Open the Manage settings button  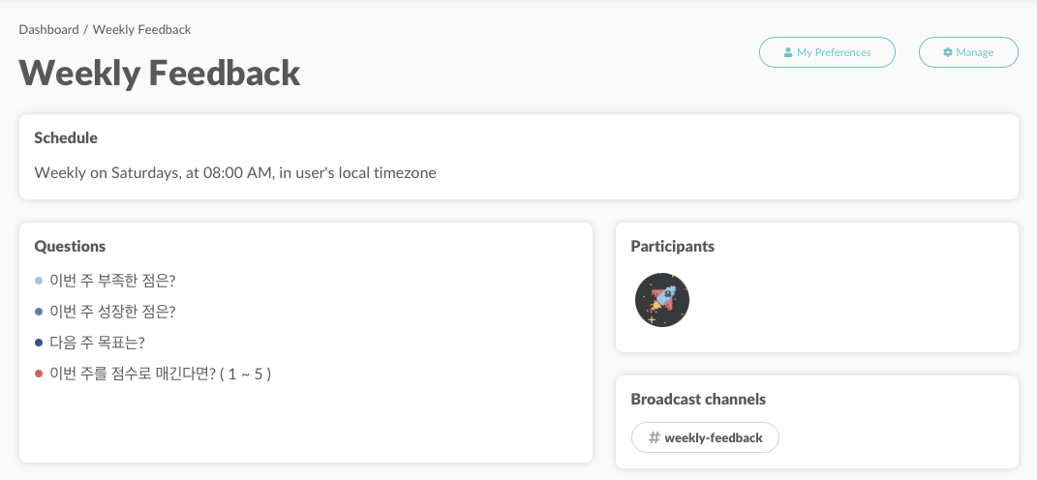pyautogui.click(x=968, y=52)
